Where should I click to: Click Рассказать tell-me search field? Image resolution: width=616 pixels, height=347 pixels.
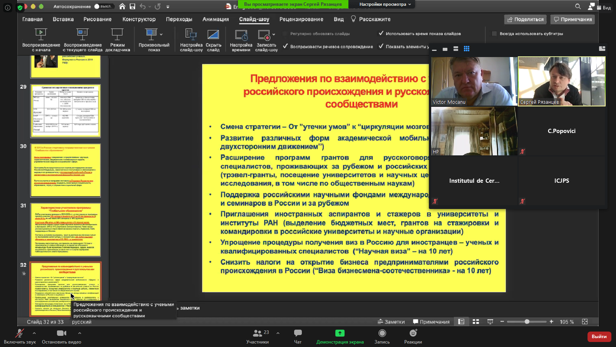pos(371,19)
